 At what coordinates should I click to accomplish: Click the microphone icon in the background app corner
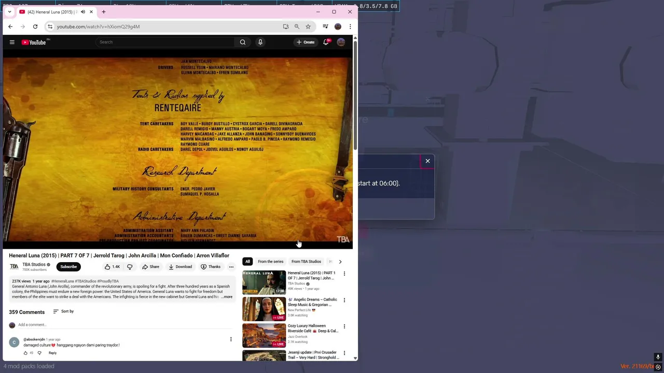(x=658, y=357)
